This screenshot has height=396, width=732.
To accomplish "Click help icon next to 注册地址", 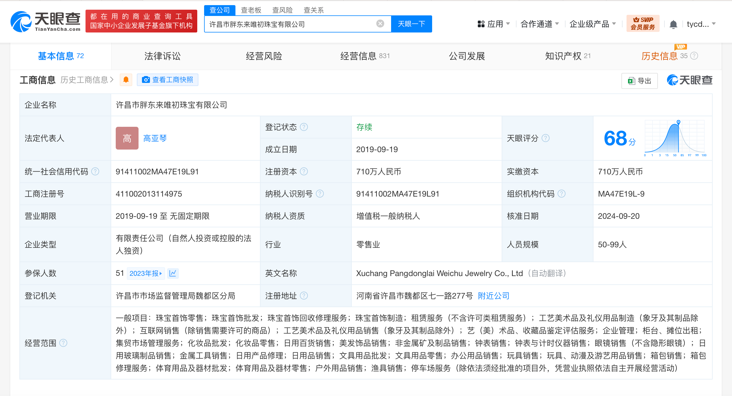I will point(304,296).
